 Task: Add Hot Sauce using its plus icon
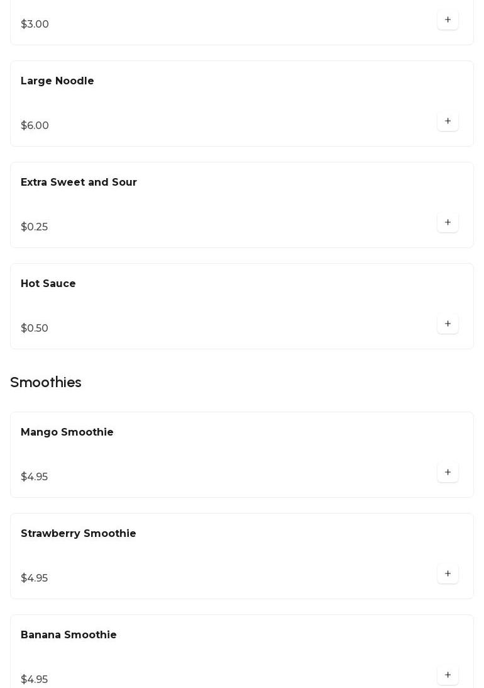tap(448, 324)
